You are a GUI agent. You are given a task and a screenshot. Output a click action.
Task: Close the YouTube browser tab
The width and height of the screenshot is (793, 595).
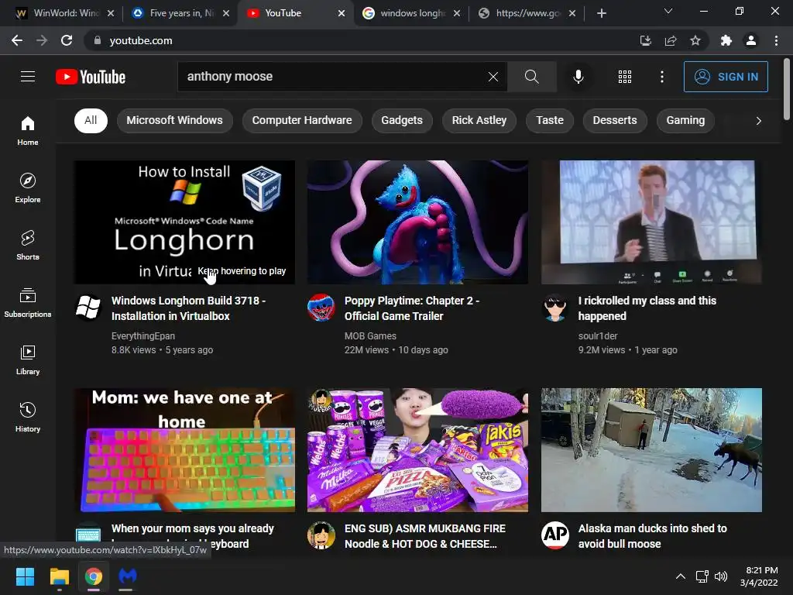point(342,13)
